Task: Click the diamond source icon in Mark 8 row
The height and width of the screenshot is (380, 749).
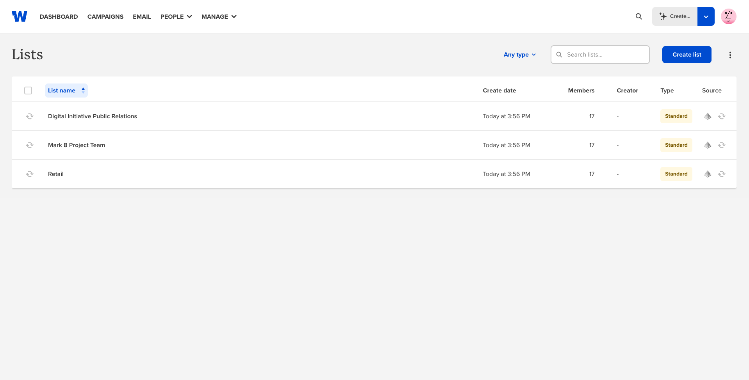Action: [x=707, y=145]
